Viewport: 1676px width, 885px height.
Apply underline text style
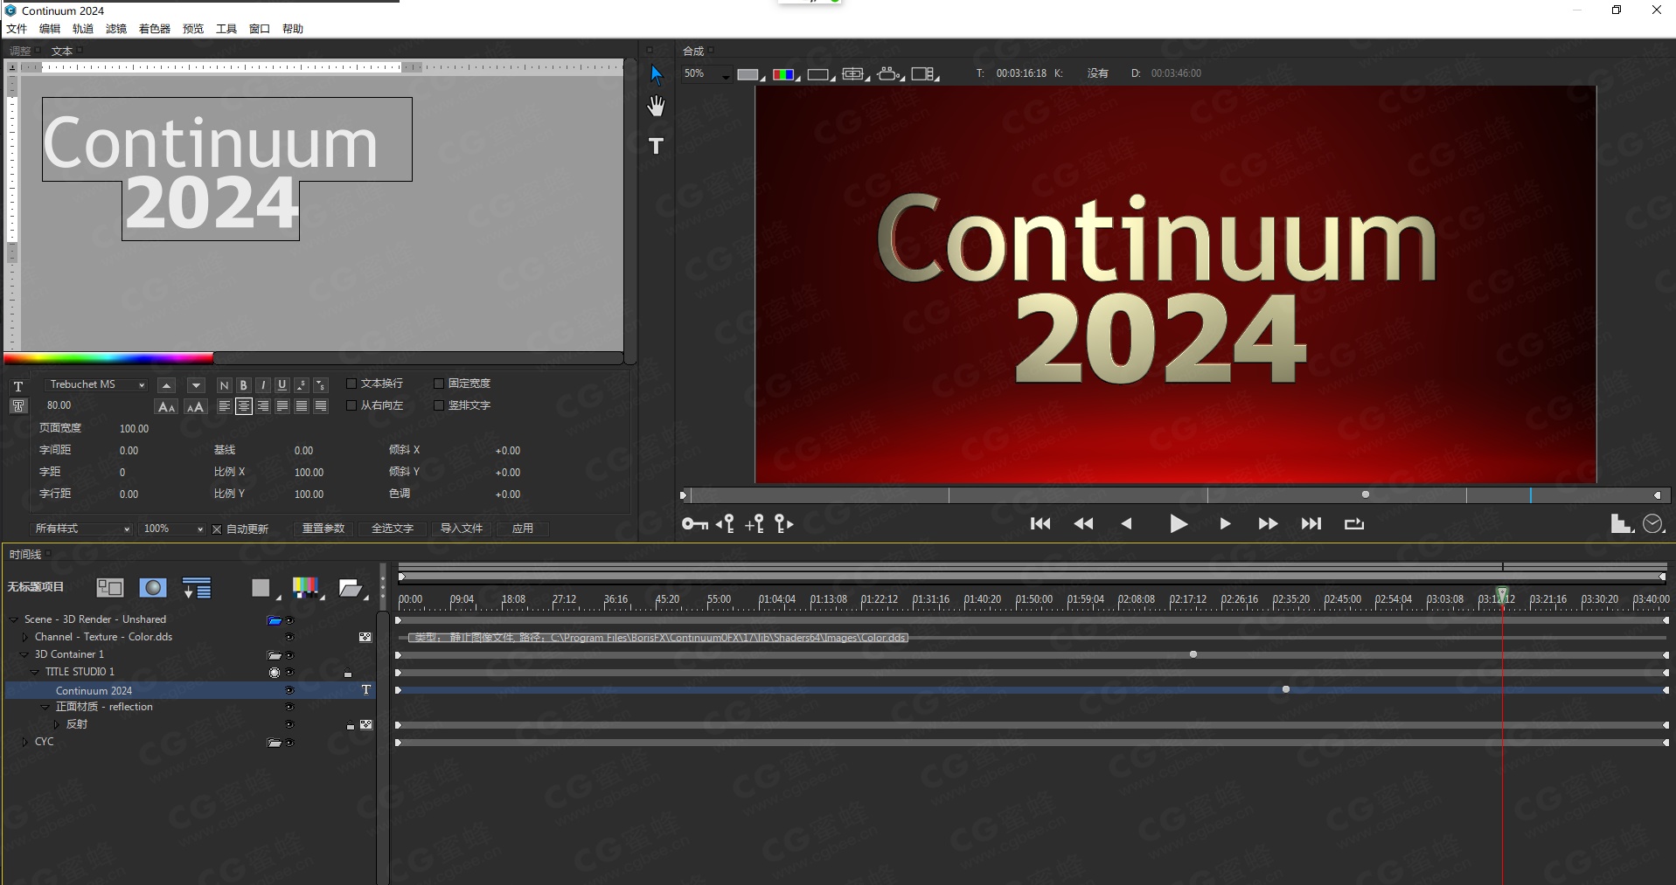tap(282, 385)
